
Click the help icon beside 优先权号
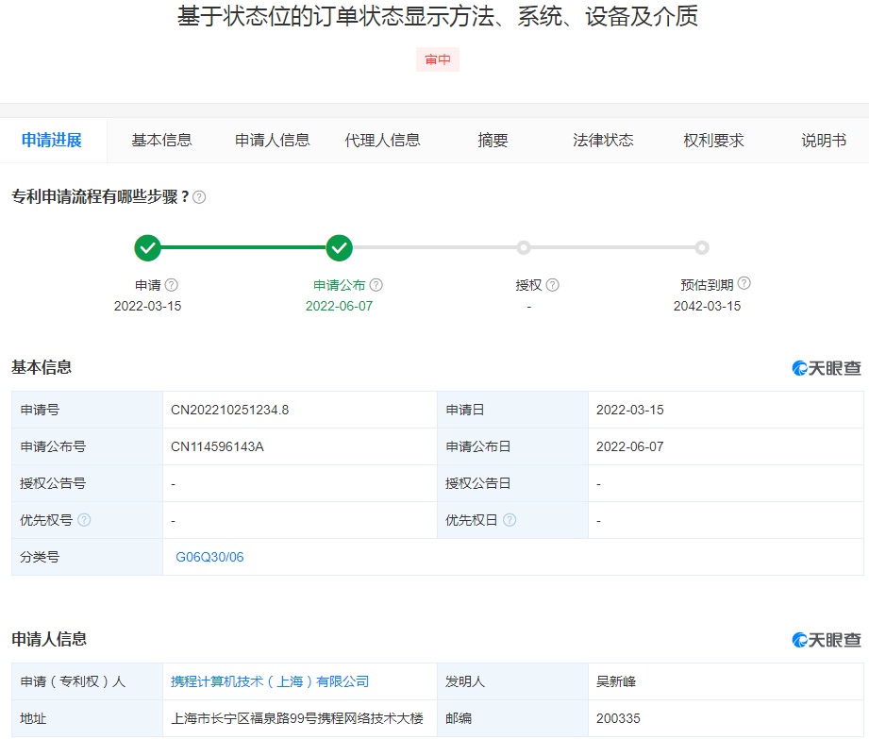pyautogui.click(x=84, y=520)
